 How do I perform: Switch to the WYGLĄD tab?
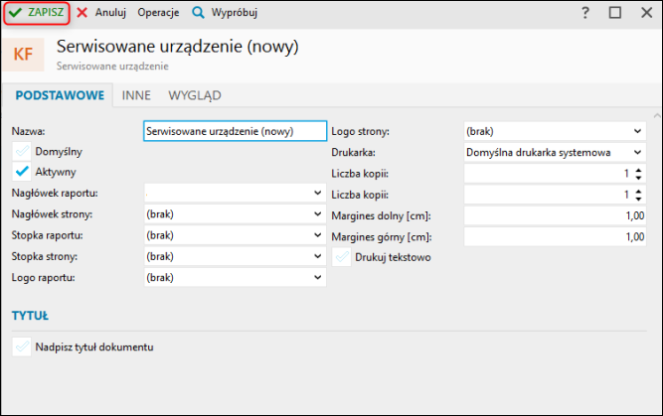coord(195,96)
